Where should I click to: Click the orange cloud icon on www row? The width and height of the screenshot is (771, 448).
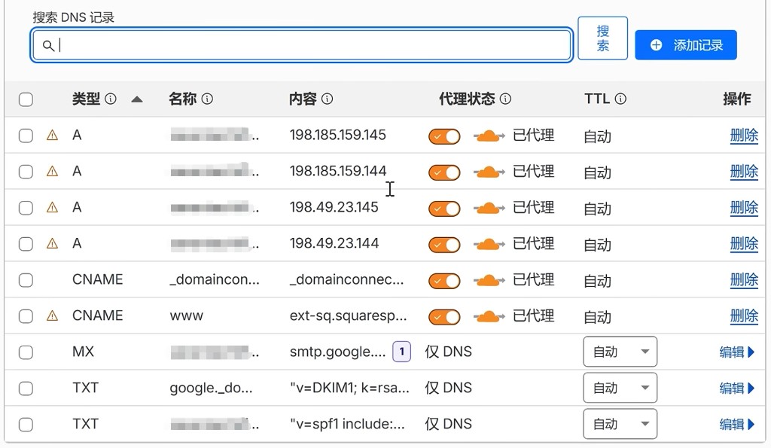pos(489,316)
